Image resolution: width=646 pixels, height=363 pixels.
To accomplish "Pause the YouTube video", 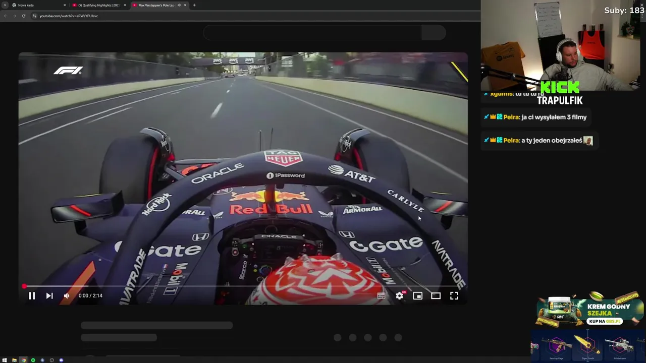I will tap(32, 296).
